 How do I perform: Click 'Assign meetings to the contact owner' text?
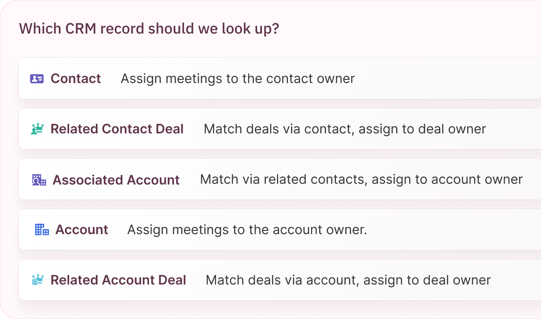point(237,79)
